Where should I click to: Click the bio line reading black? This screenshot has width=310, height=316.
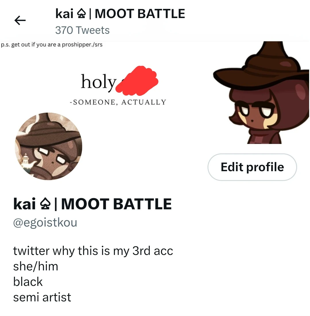click(x=28, y=282)
